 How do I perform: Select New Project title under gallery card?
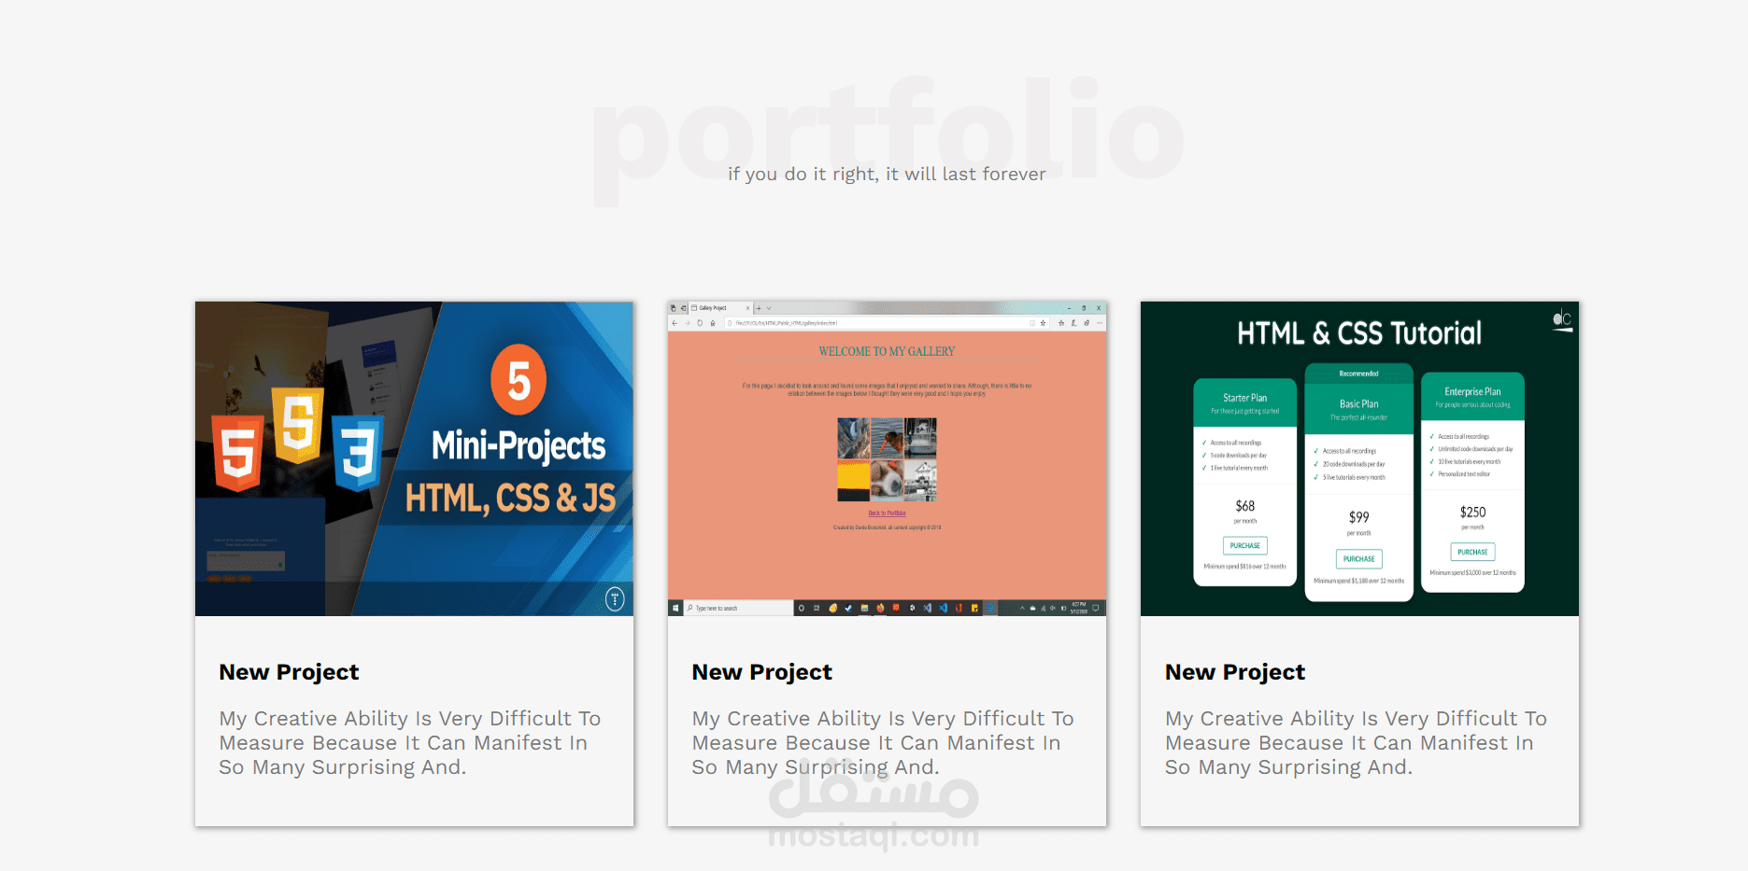[761, 672]
